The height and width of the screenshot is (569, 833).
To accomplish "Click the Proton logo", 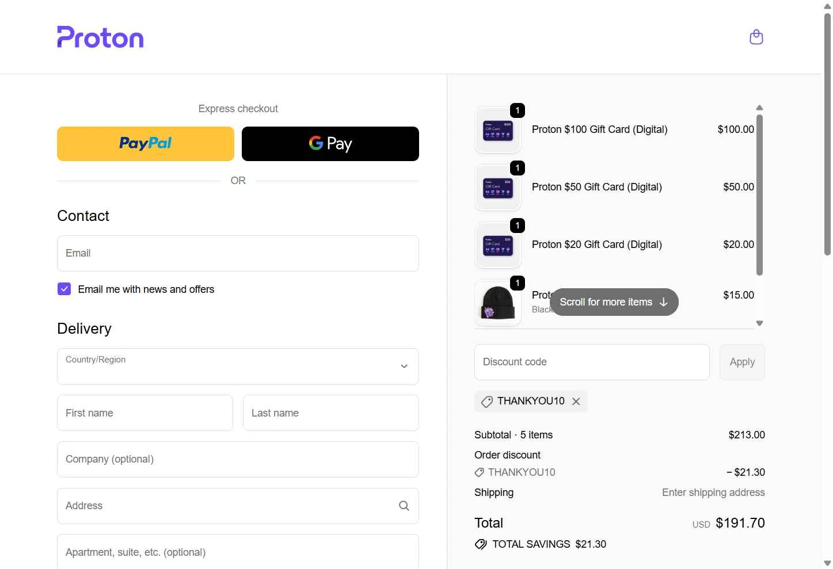I will (x=100, y=37).
